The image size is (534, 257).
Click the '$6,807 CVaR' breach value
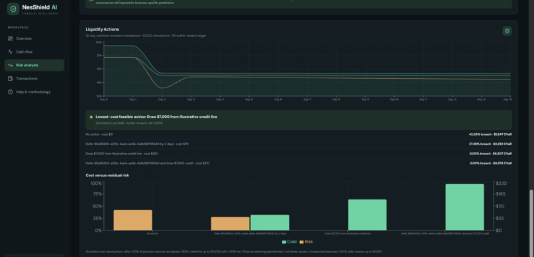[503, 154]
